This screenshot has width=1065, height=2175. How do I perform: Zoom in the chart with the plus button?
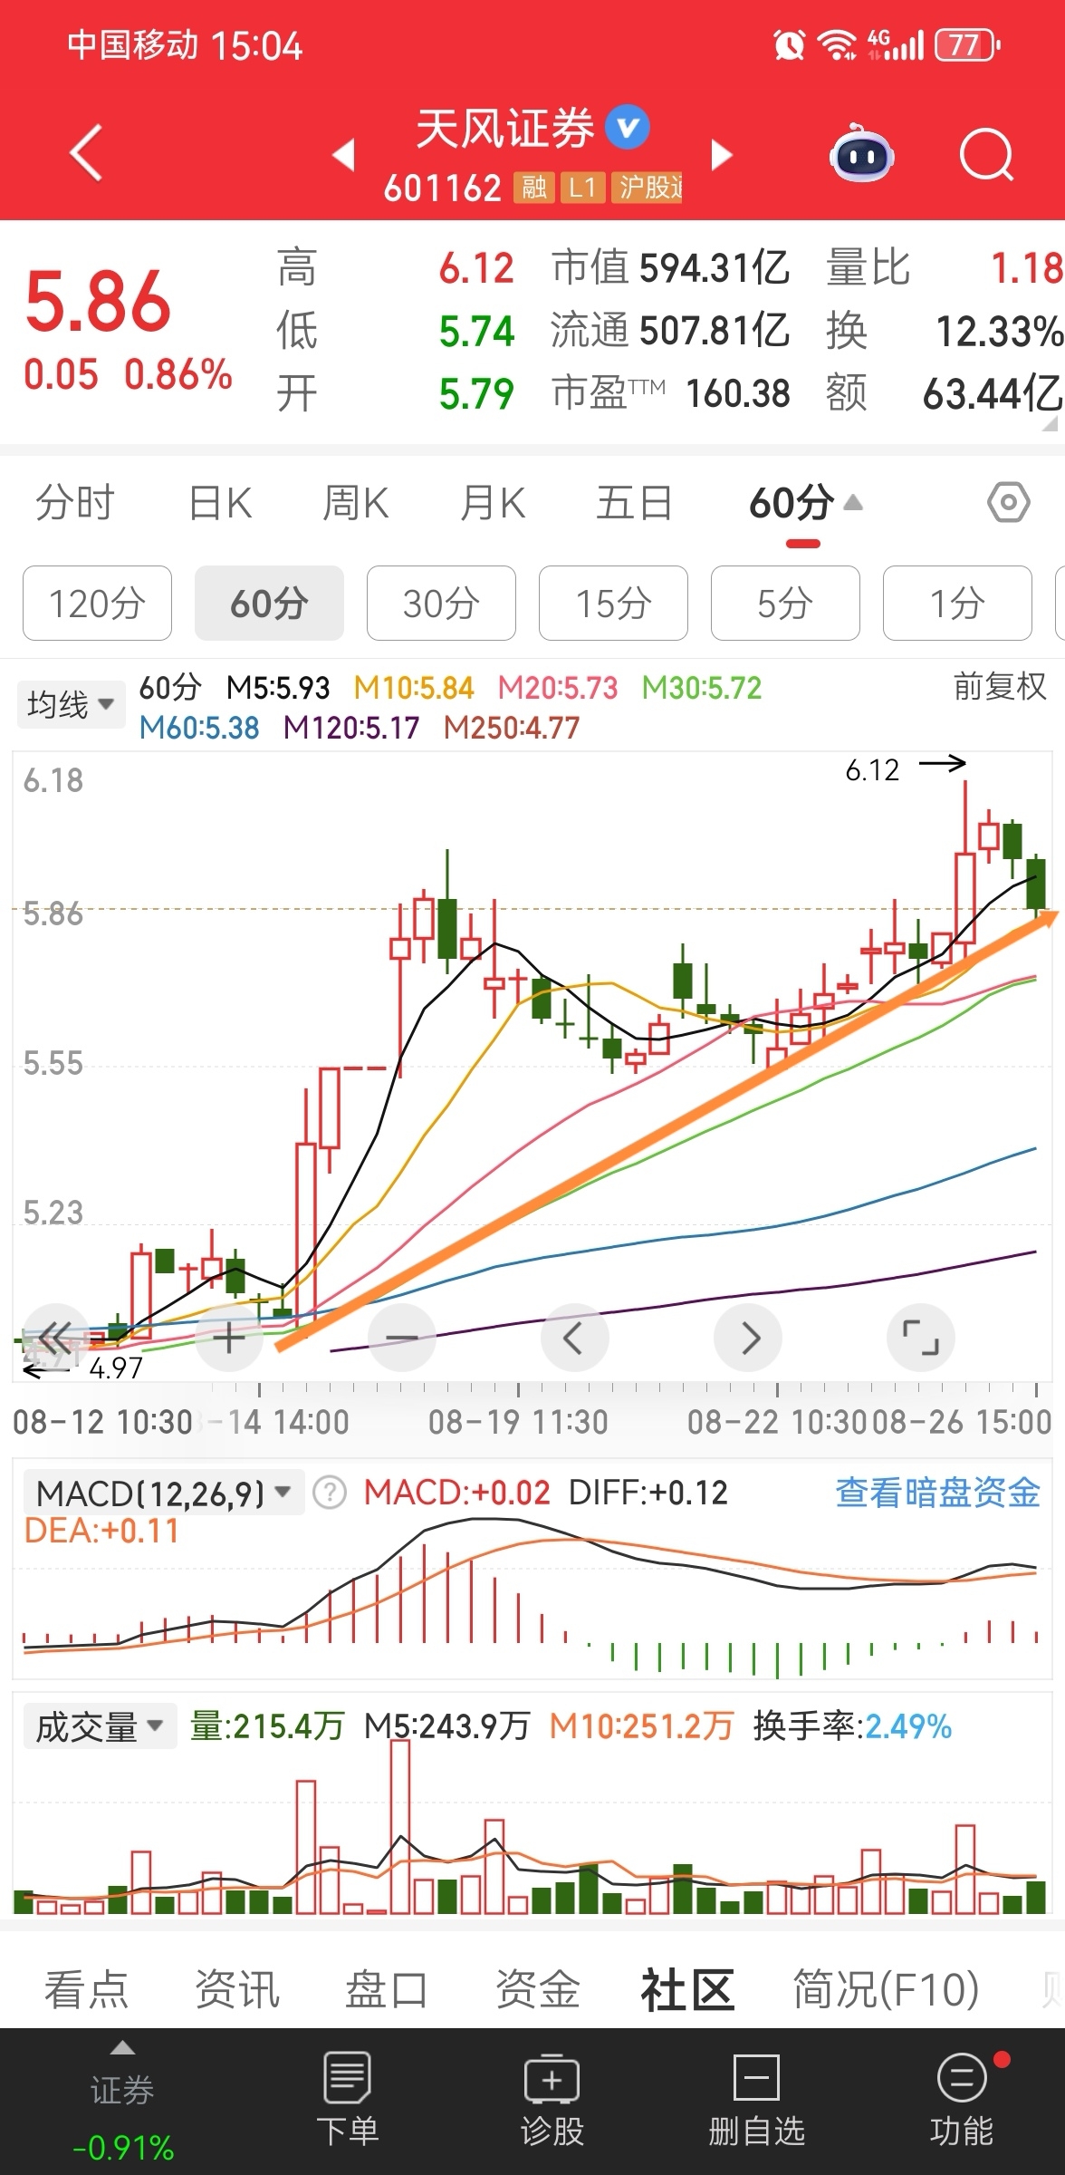click(x=228, y=1337)
